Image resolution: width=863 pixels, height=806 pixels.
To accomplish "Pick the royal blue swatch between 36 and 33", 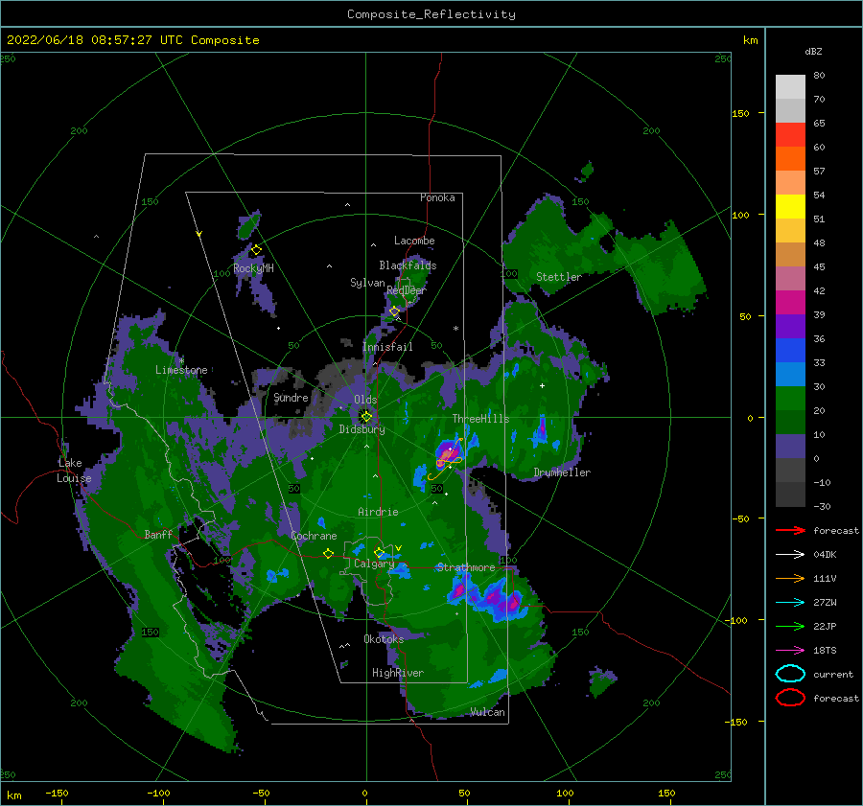I will tap(790, 351).
